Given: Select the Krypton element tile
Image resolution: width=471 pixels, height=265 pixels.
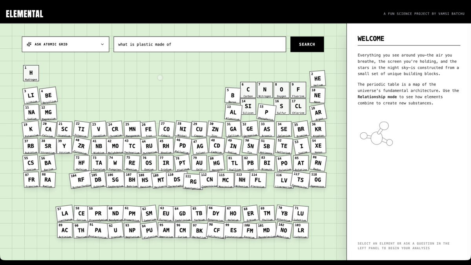Looking at the screenshot, I should 318,130.
